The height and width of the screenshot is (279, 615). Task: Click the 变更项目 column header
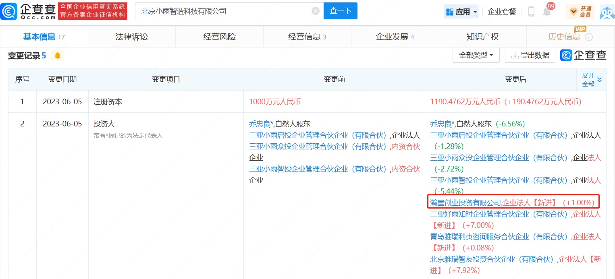166,79
